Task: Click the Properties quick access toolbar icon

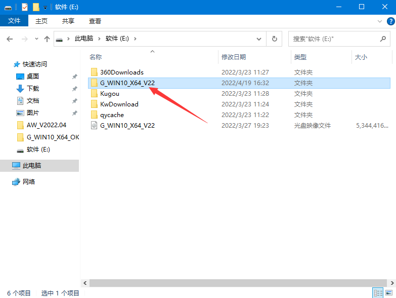Action: [24, 7]
